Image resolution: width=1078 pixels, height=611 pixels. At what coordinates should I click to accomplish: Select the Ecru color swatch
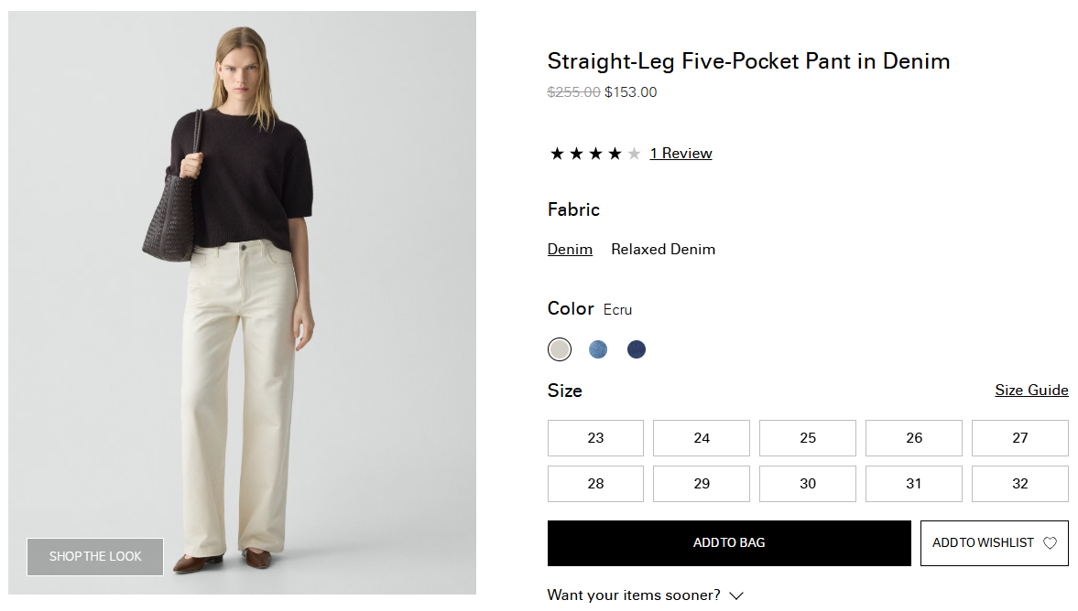(560, 349)
